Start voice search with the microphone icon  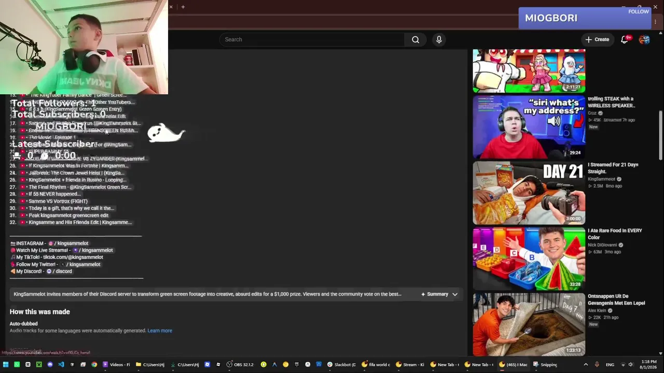click(x=439, y=39)
